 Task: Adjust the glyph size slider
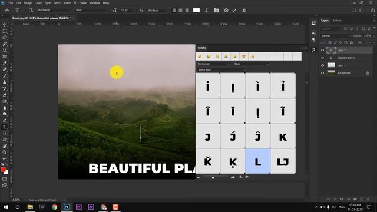(x=213, y=177)
